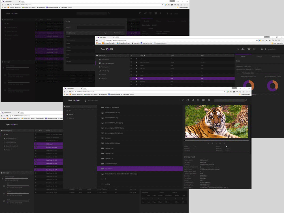The image size is (284, 213).
Task: Click the share icon in CS-Session1 workspace toolbar
Action: tap(193, 100)
